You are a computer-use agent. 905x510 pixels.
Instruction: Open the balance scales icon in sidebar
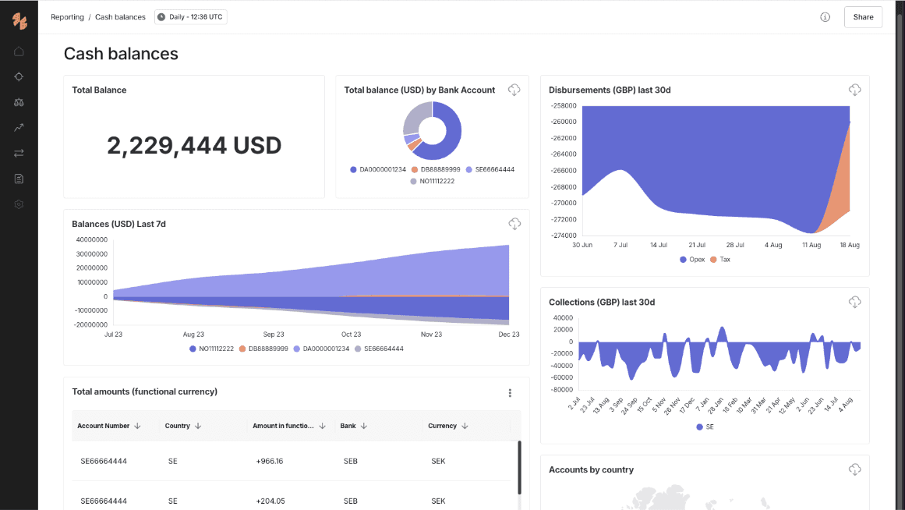[19, 102]
